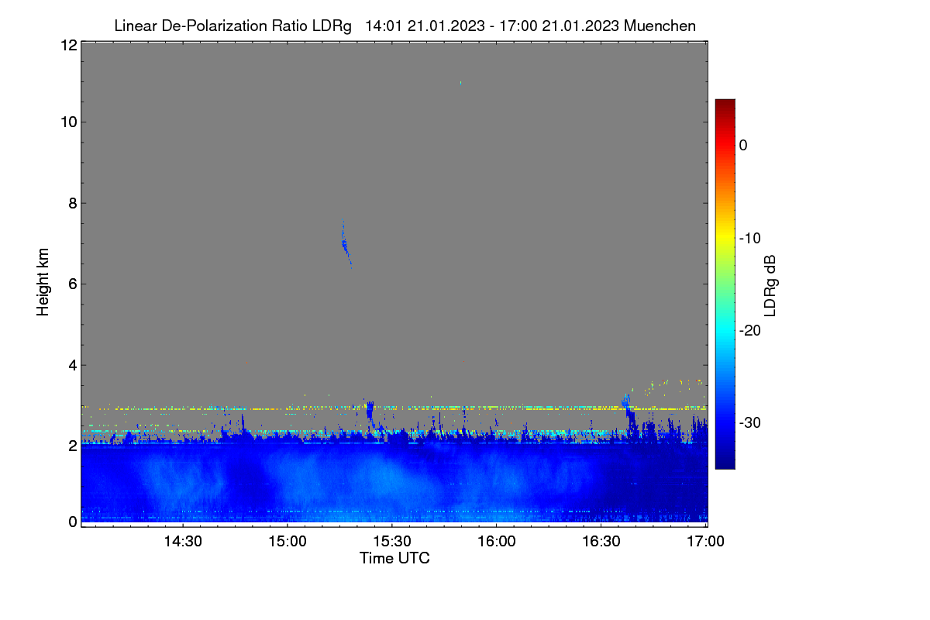Click the '15:00' time tick label
930x620 pixels.
click(x=288, y=542)
